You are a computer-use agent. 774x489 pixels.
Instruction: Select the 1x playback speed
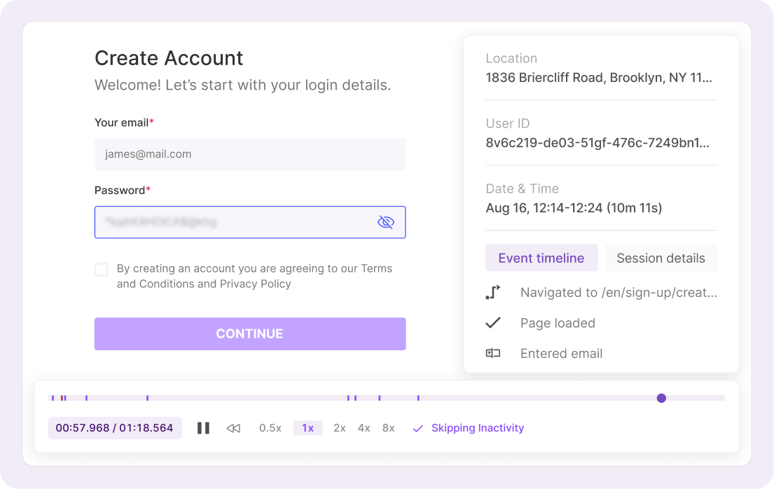(307, 428)
